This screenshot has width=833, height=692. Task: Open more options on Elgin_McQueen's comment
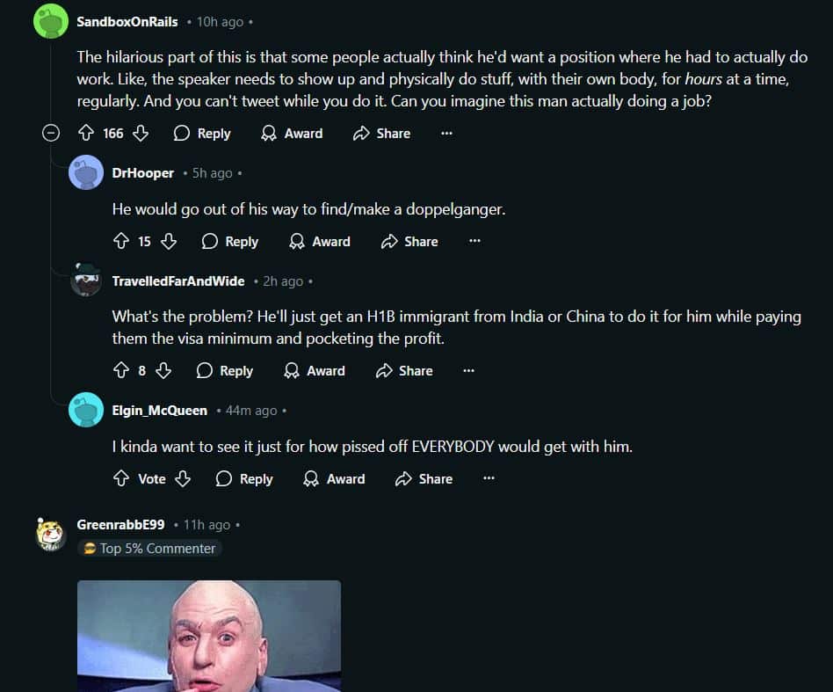pos(489,479)
